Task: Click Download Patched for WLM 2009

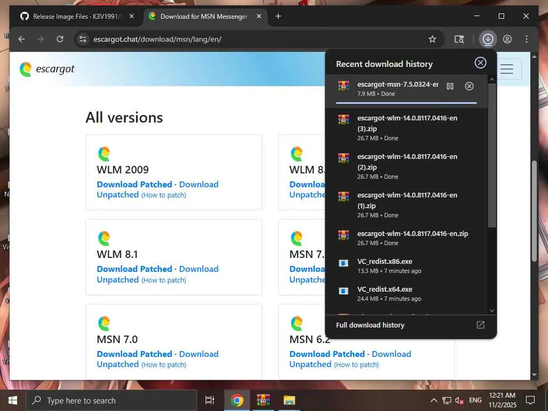Action: click(x=134, y=184)
